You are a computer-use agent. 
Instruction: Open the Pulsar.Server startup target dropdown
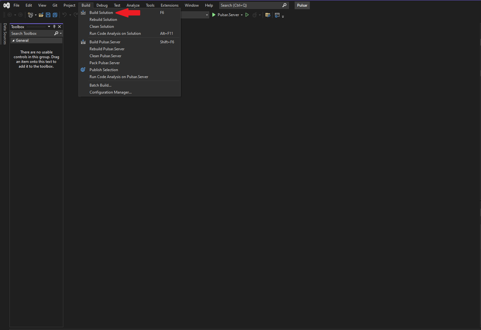(242, 15)
